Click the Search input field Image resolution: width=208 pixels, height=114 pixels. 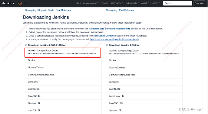click(177, 3)
